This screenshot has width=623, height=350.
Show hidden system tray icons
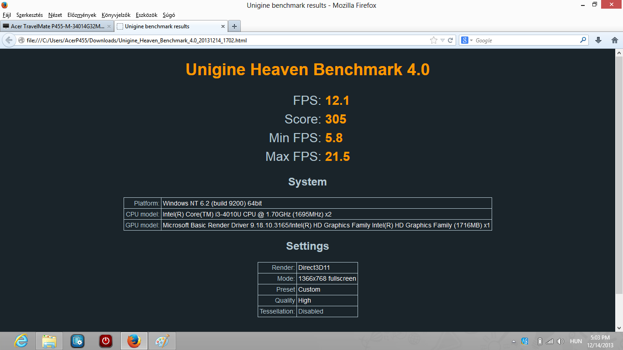tap(514, 341)
